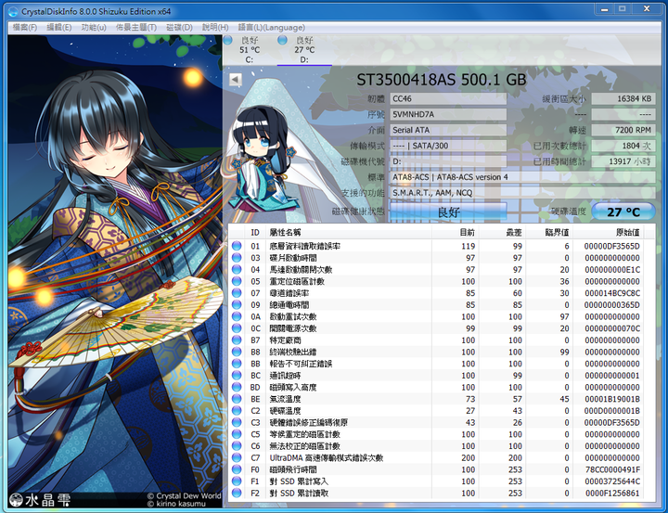This screenshot has height=513, width=668.
Task: Click the status icon for attribute C7
Action: click(x=237, y=457)
